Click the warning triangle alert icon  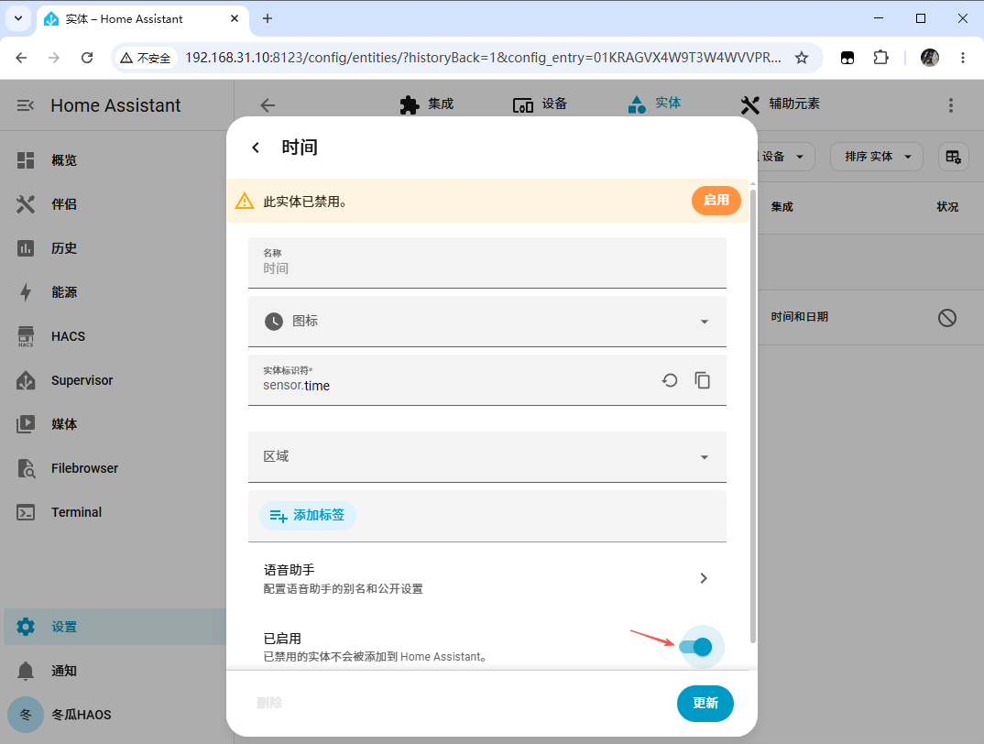[244, 201]
